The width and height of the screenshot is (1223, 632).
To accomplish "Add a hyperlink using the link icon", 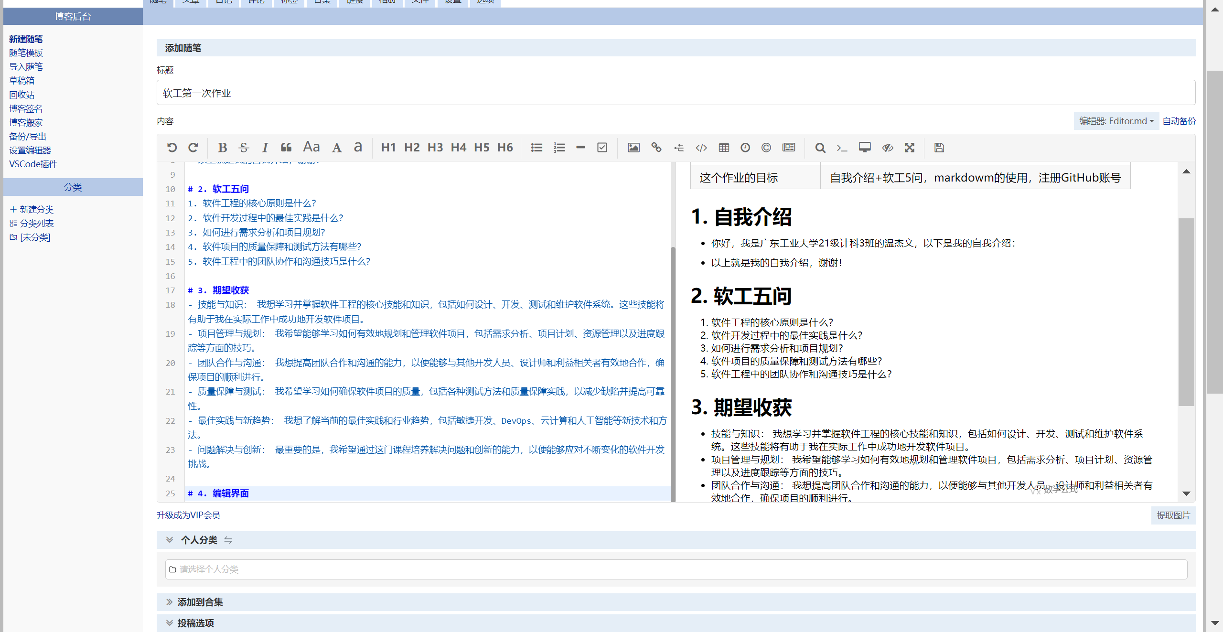I will point(656,148).
